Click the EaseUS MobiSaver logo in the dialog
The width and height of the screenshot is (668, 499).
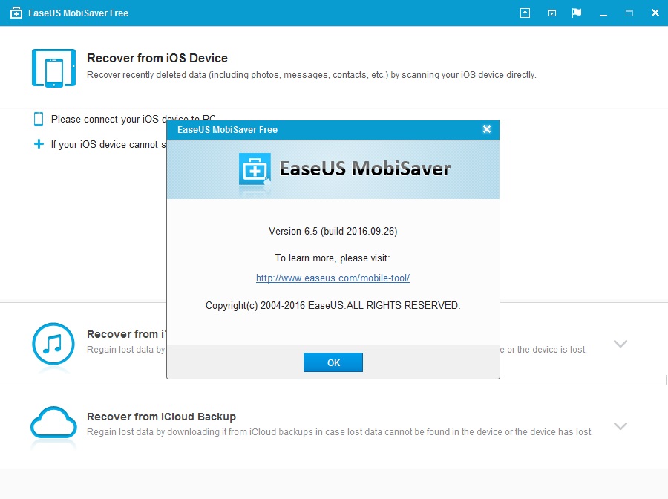point(255,169)
